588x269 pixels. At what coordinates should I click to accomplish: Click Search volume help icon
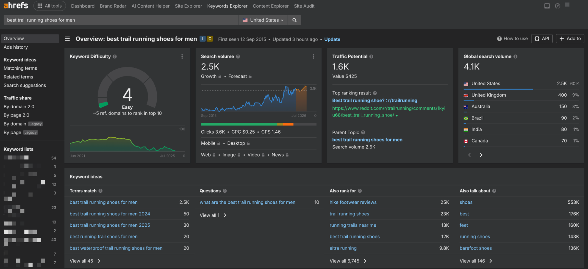coord(238,57)
